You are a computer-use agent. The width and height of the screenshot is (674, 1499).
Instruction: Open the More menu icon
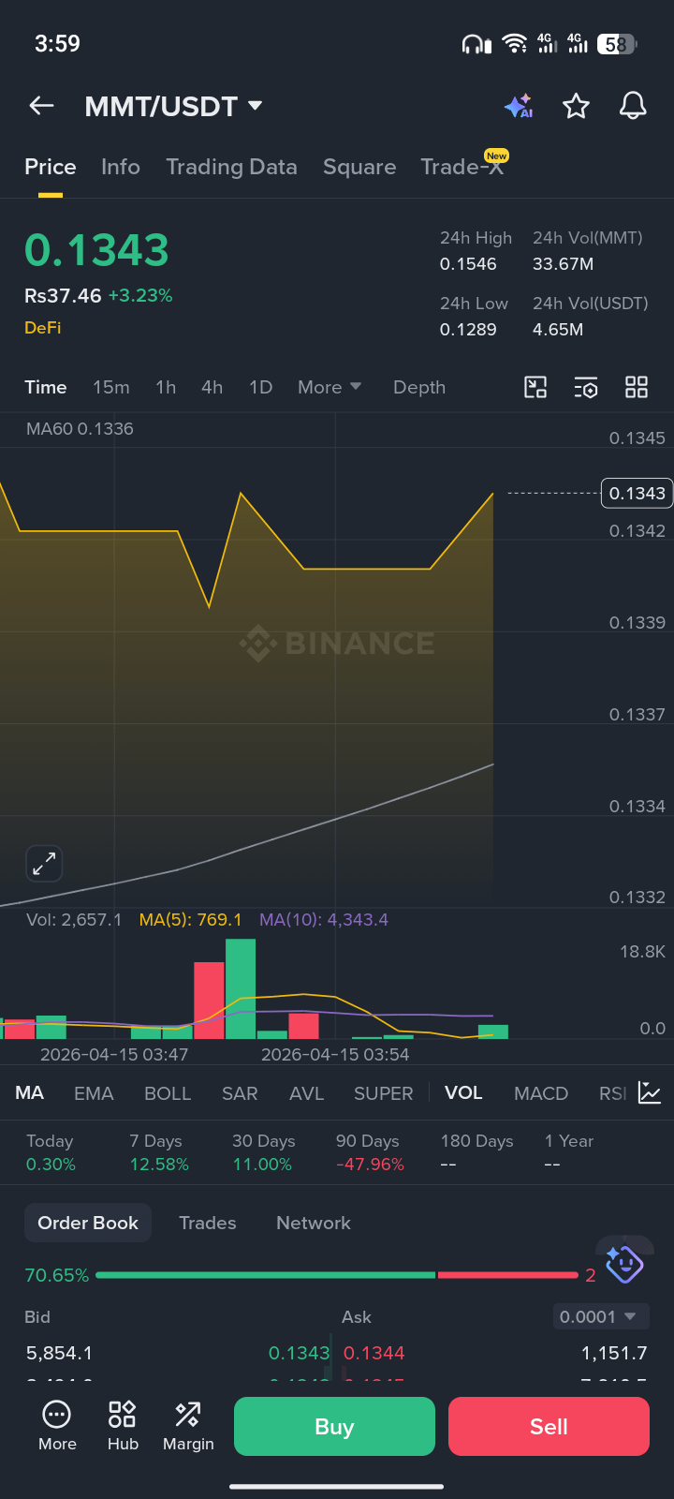coord(57,1427)
